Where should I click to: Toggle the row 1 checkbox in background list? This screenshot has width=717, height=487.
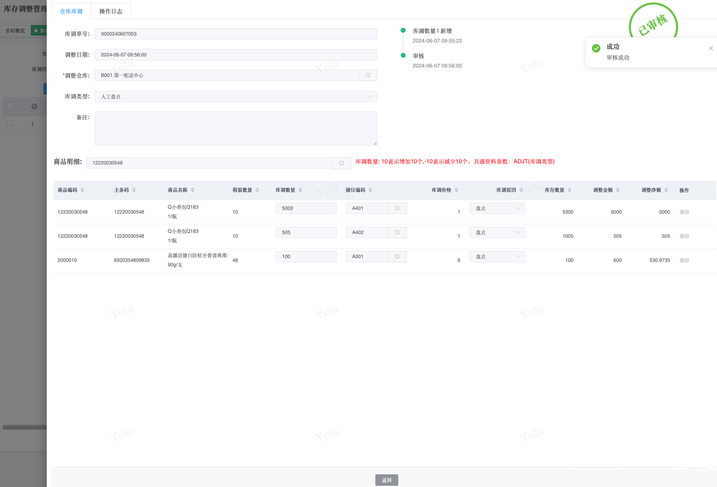9,123
